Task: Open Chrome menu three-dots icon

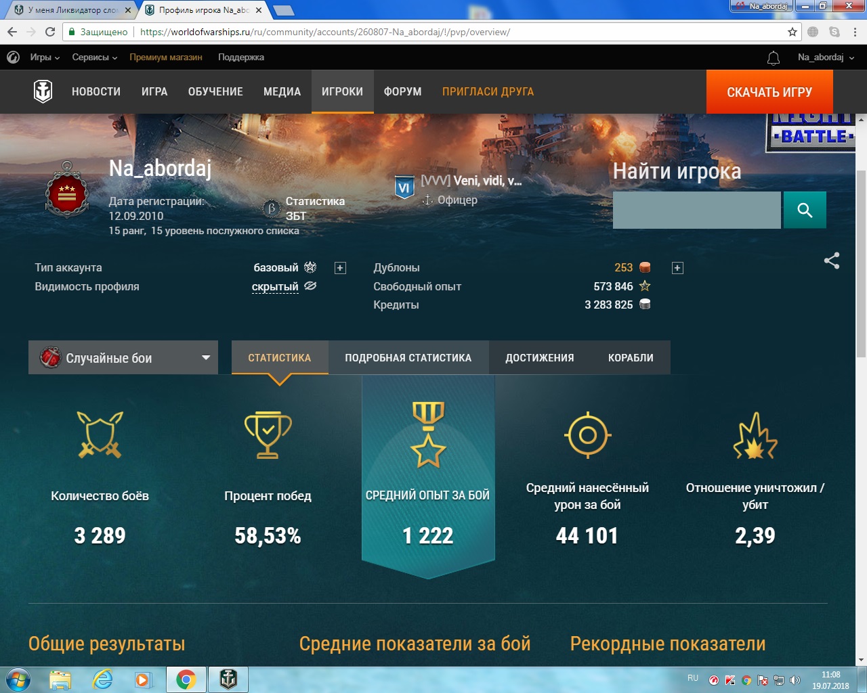Action: (x=855, y=32)
